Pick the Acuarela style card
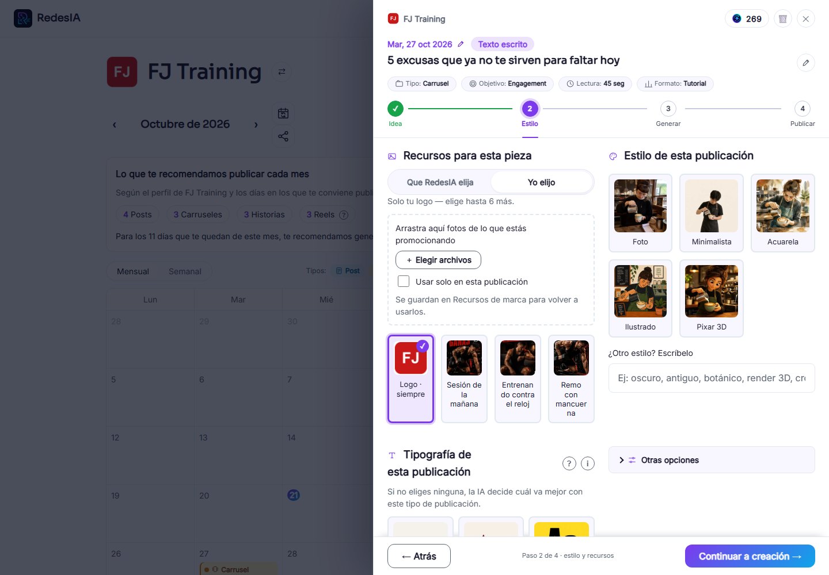This screenshot has height=575, width=829. (x=783, y=213)
